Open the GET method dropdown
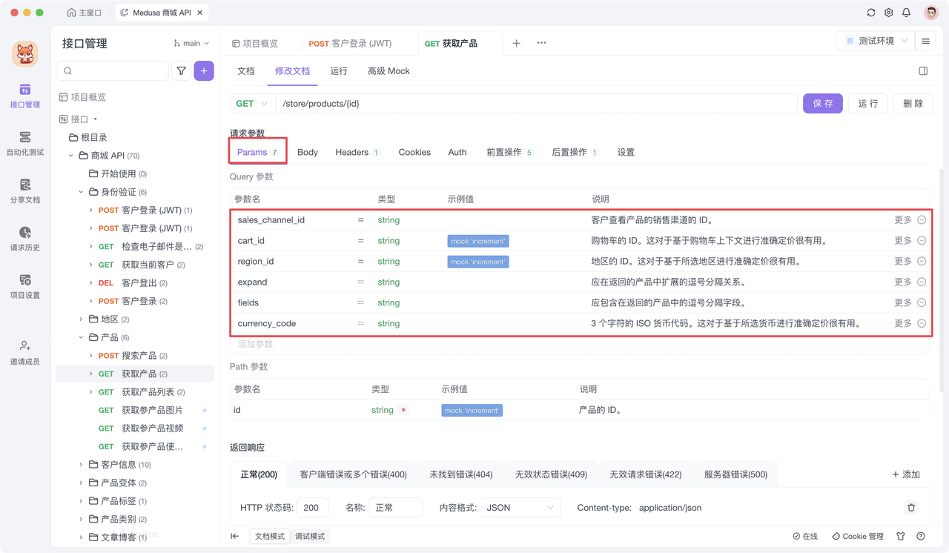This screenshot has height=553, width=949. (252, 104)
